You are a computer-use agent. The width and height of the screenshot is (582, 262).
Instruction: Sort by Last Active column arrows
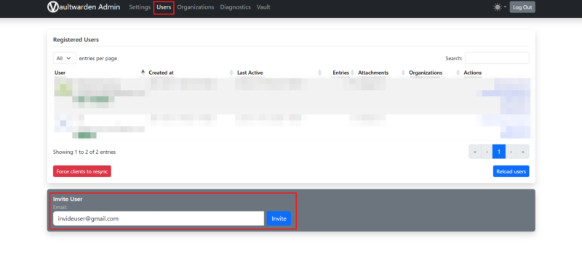coord(319,73)
